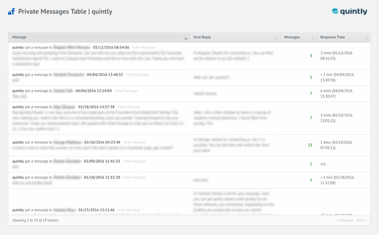This screenshot has width=379, height=235.
Task: Open View Message for 05/12/2016 08:54:06 entry
Action: (143, 47)
